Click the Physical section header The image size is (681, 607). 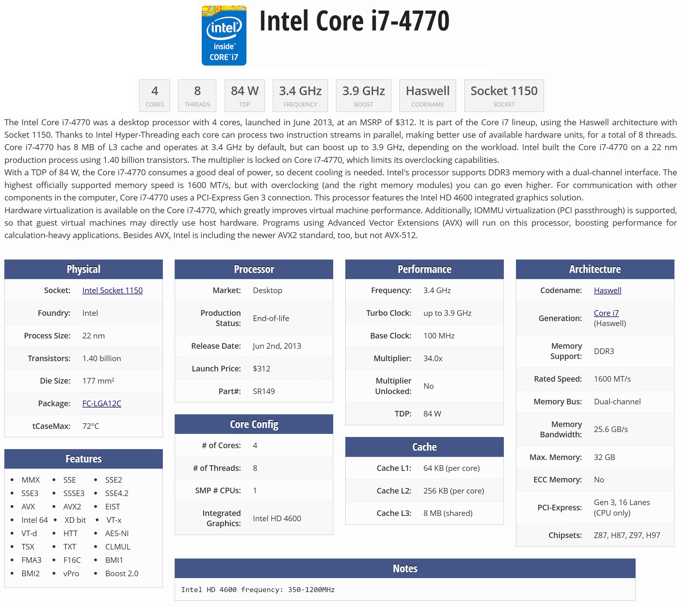83,269
